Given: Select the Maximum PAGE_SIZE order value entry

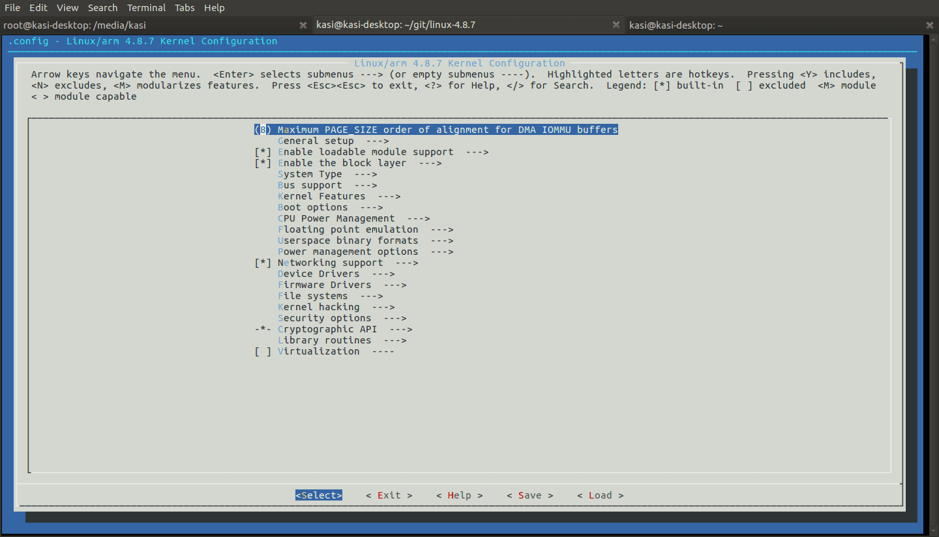Looking at the screenshot, I should pyautogui.click(x=436, y=130).
